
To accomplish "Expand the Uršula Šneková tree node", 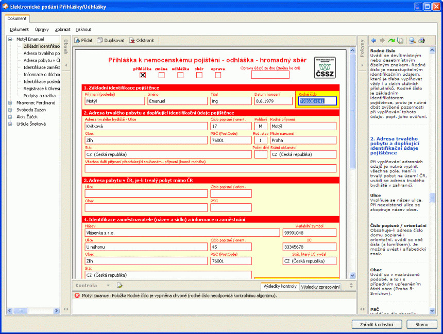I will [x=10, y=124].
